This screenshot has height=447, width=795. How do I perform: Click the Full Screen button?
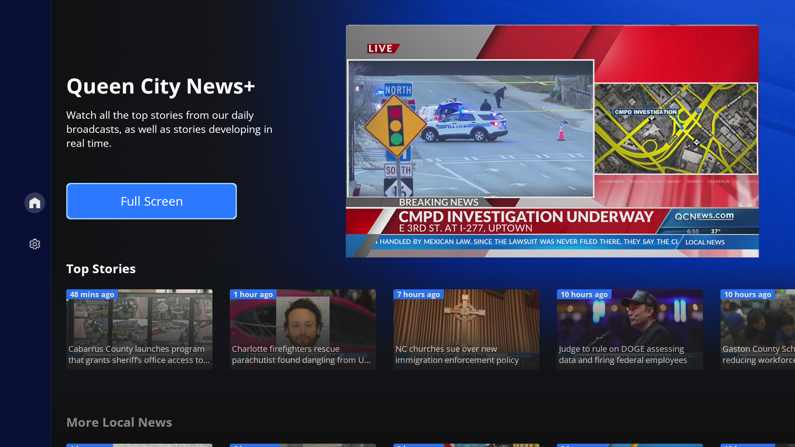point(152,201)
